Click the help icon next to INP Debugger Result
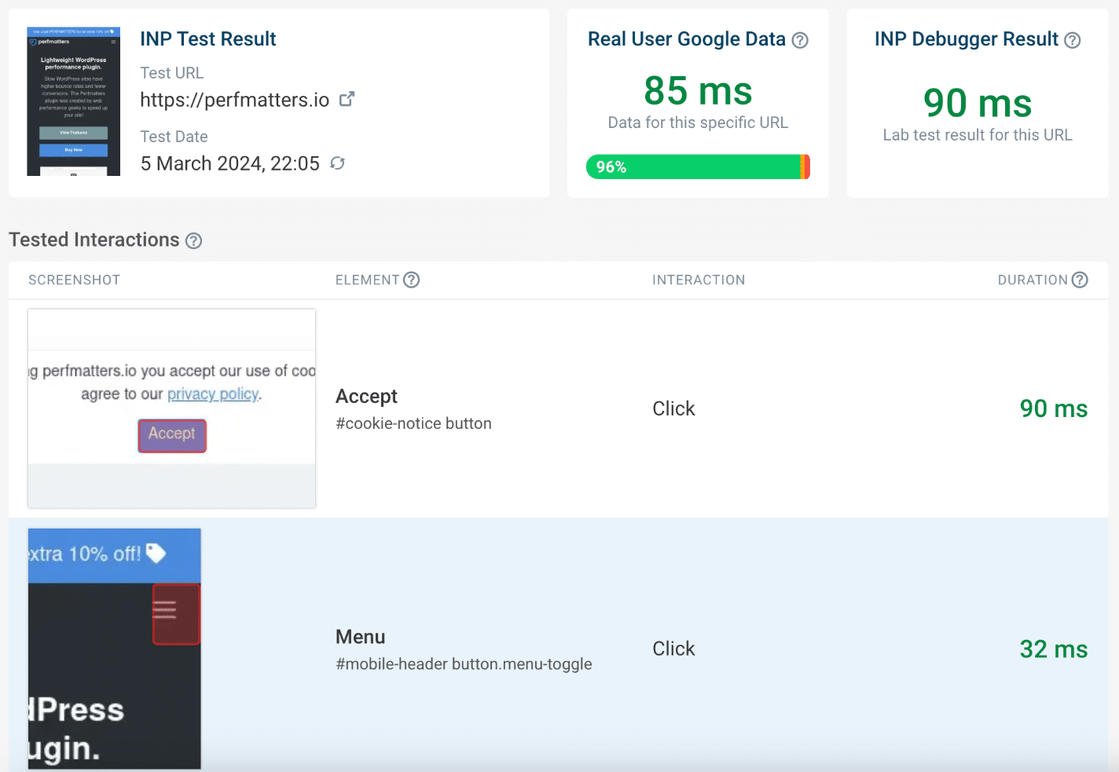Screen dimensions: 1119x772 click(x=1073, y=40)
